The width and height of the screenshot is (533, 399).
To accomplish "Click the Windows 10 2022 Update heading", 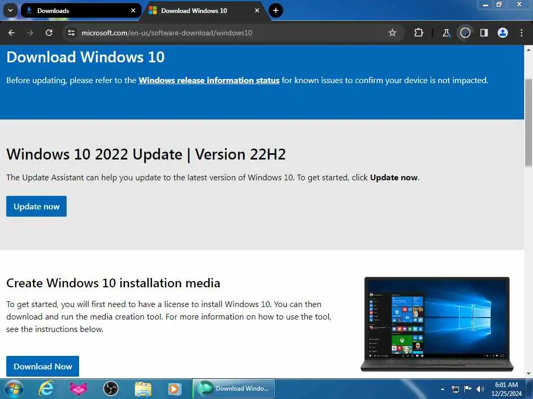I will (x=146, y=154).
